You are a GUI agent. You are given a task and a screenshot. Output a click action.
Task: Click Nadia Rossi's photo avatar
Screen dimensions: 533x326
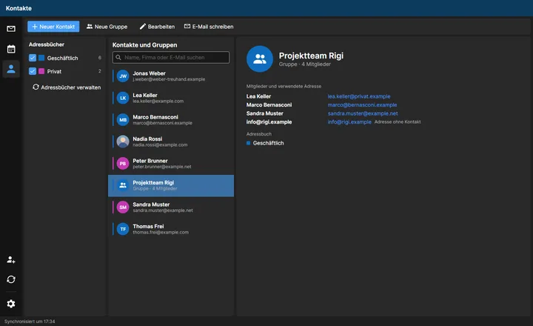[x=123, y=142]
